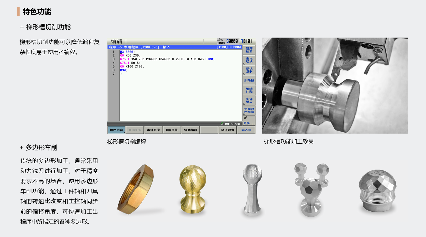Click the spindle override 100% indicator icon
The height and width of the screenshot is (237, 426).
220,41
